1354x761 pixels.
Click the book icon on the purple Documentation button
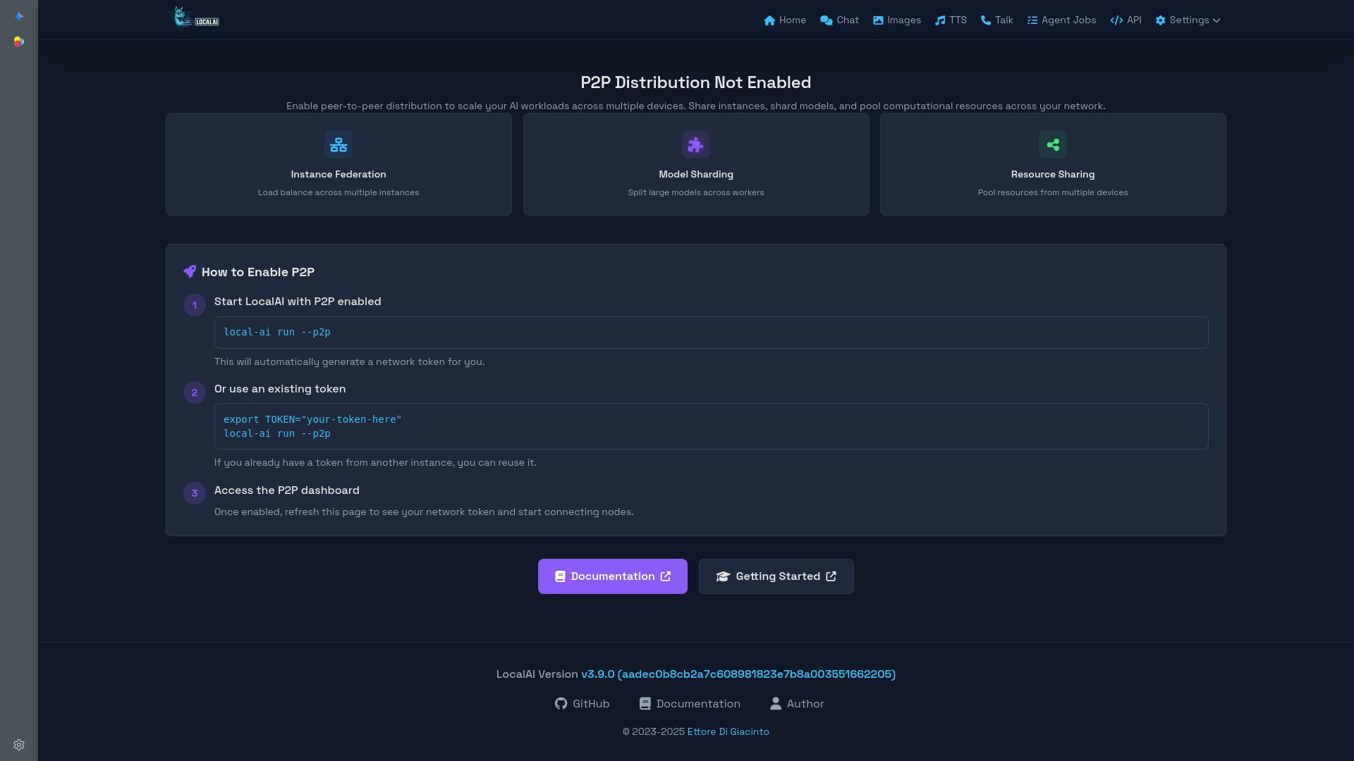(x=560, y=576)
